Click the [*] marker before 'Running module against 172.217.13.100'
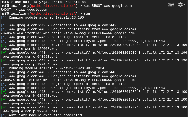 (x=4, y=17)
